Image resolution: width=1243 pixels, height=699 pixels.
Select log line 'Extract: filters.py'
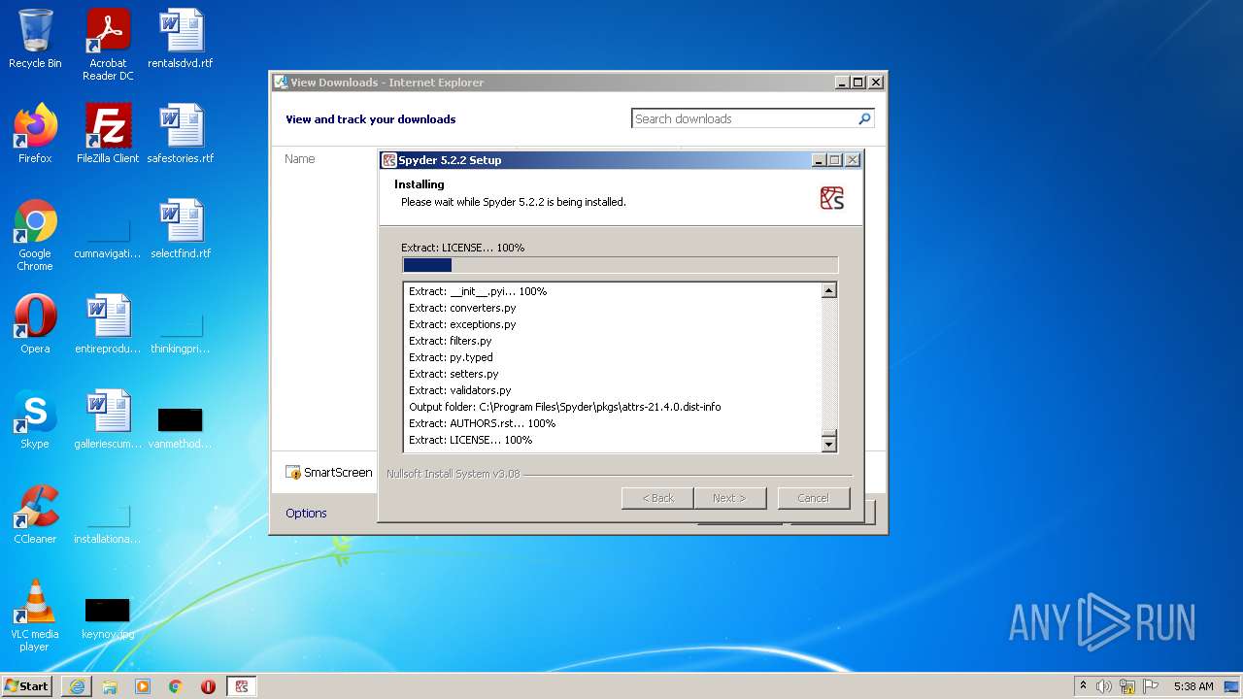[x=451, y=341]
